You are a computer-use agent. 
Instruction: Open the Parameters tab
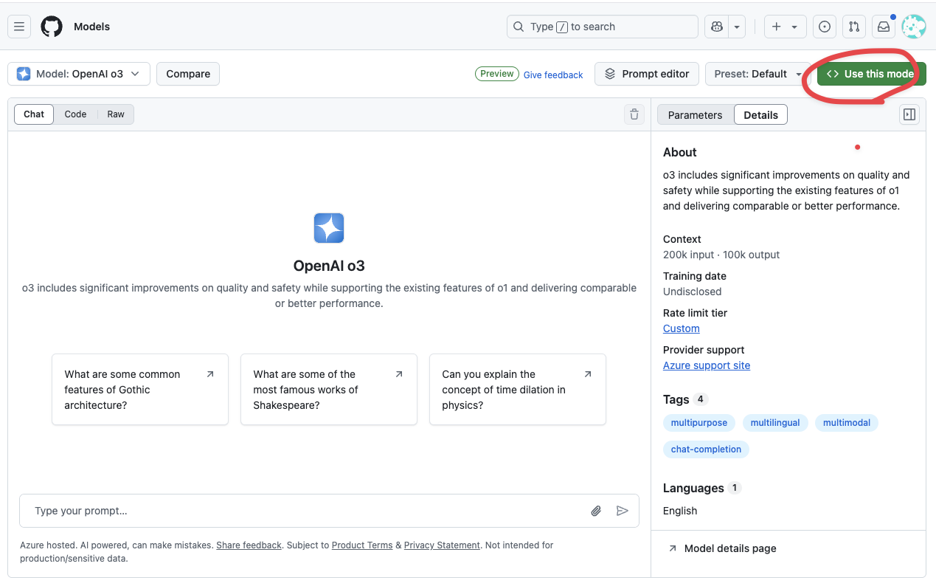(x=695, y=115)
